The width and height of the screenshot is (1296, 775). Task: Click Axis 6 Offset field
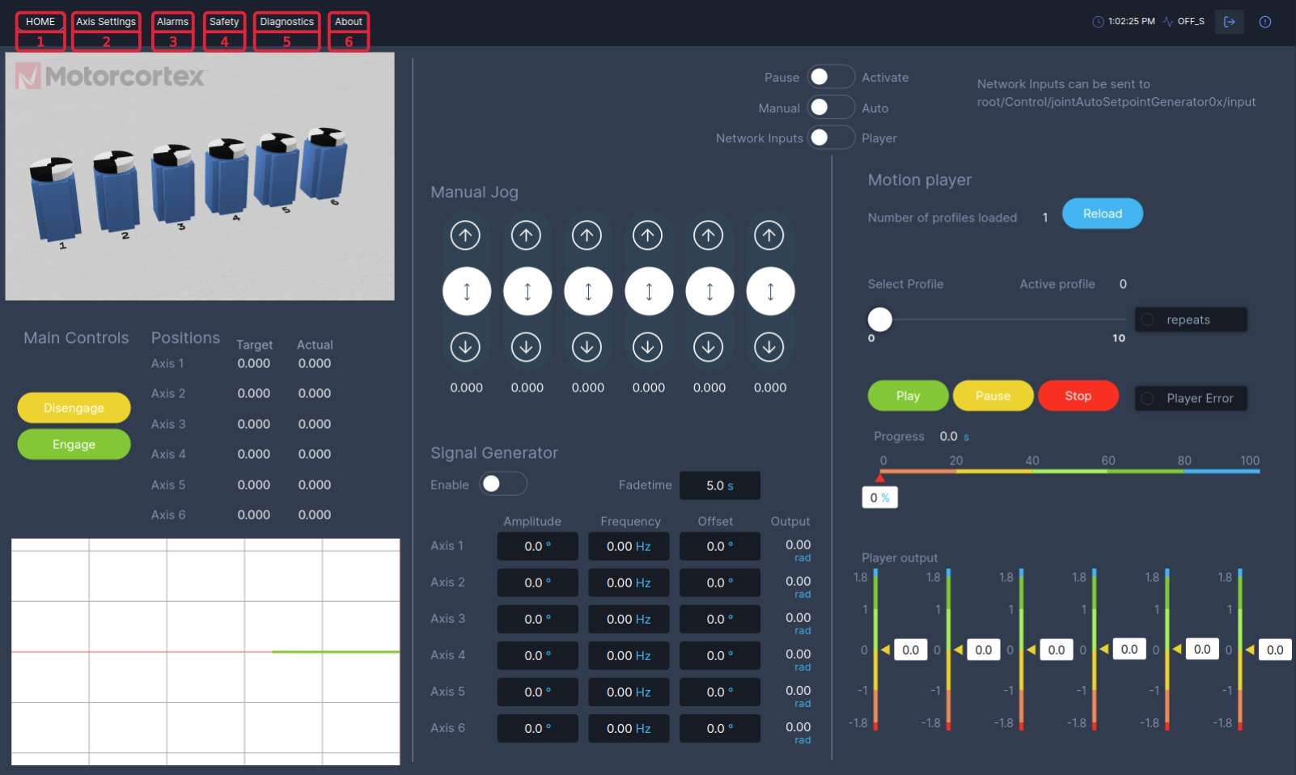[720, 728]
